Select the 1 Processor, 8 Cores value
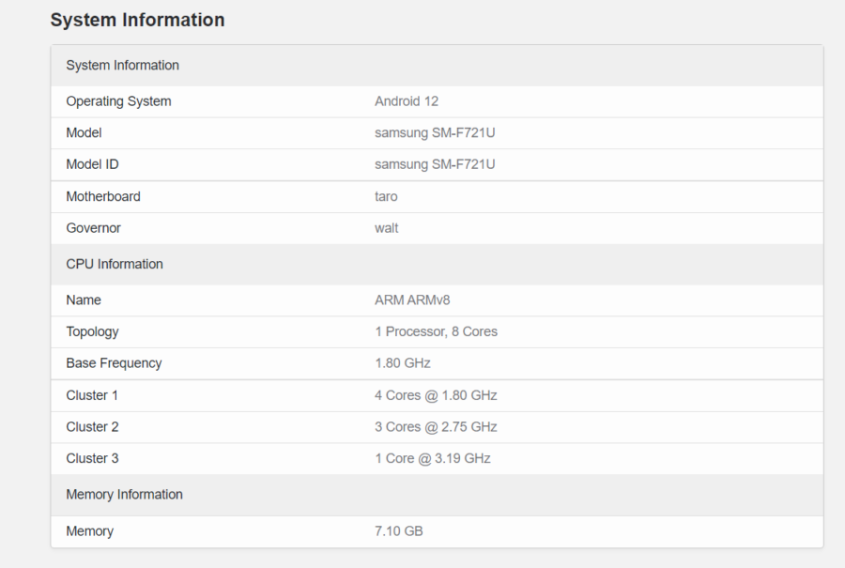 click(436, 331)
